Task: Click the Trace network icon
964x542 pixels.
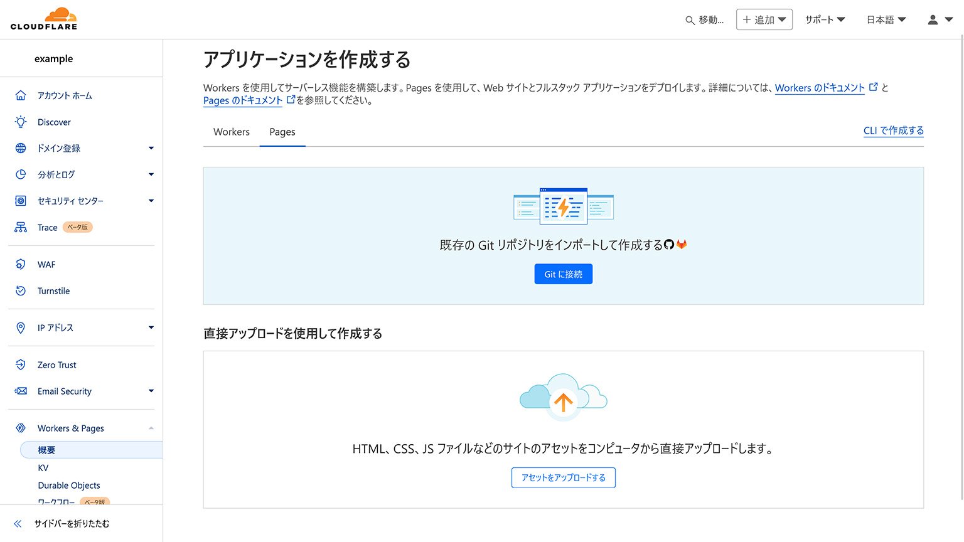Action: 21,227
